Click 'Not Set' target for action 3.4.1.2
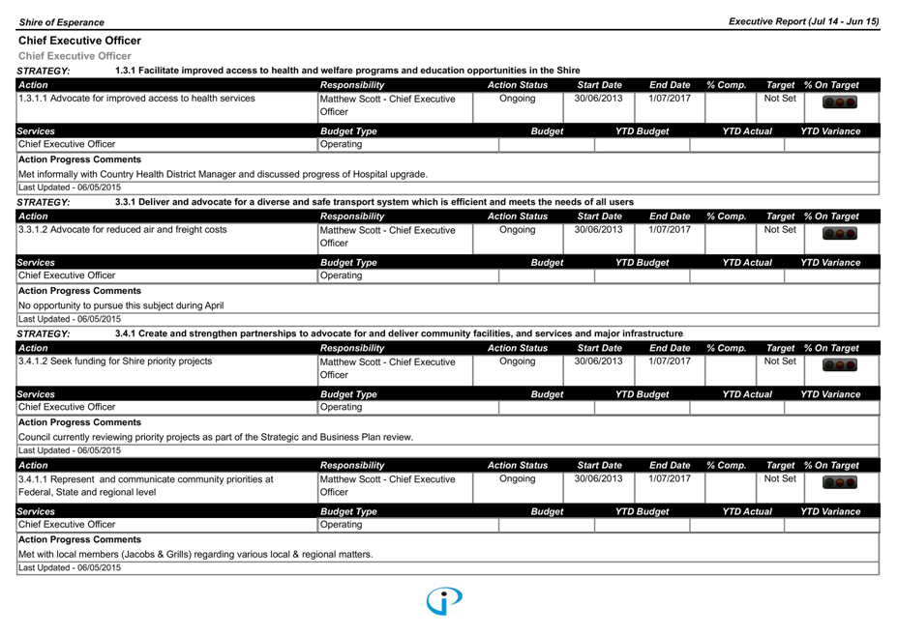 pos(780,361)
